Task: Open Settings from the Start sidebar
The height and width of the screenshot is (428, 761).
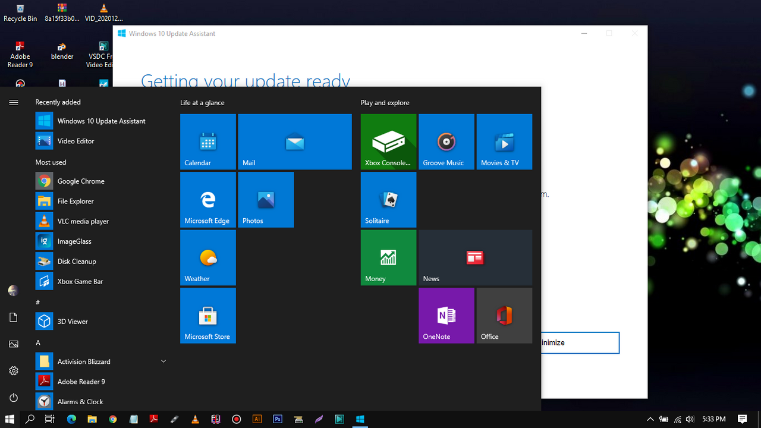Action: coord(14,371)
